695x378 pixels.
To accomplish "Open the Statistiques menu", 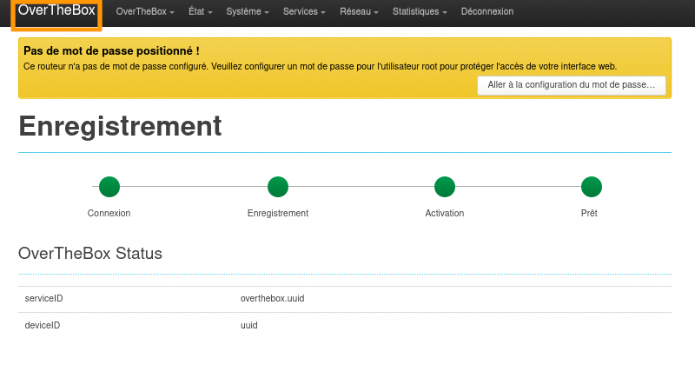I will [x=420, y=12].
